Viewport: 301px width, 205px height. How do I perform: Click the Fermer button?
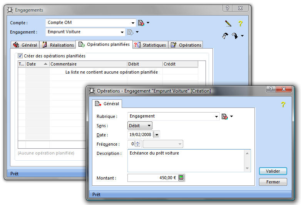point(273,182)
